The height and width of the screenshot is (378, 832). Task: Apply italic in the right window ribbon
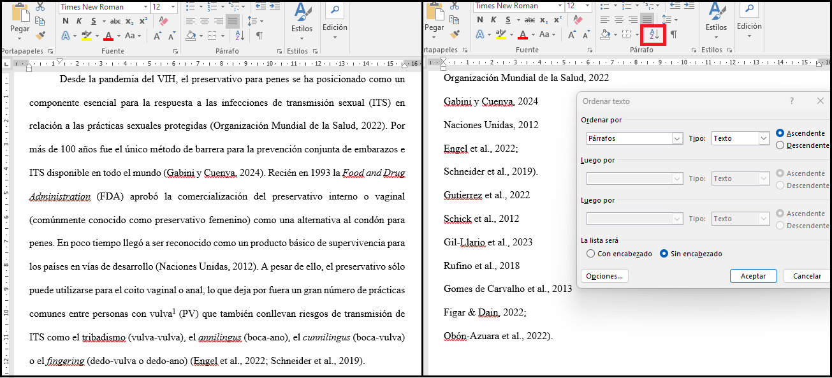pyautogui.click(x=493, y=20)
